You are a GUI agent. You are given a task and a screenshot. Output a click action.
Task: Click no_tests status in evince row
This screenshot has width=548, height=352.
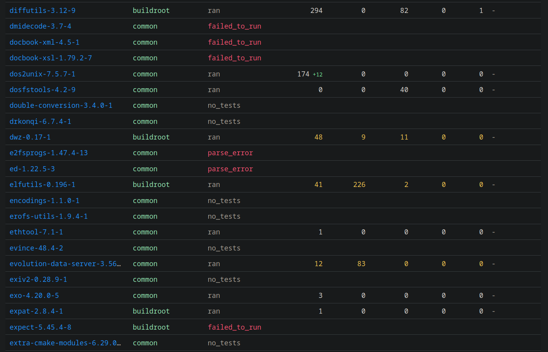point(224,248)
